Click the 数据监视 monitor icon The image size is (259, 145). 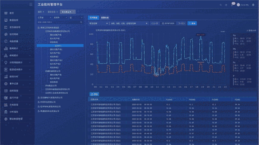[6, 20]
